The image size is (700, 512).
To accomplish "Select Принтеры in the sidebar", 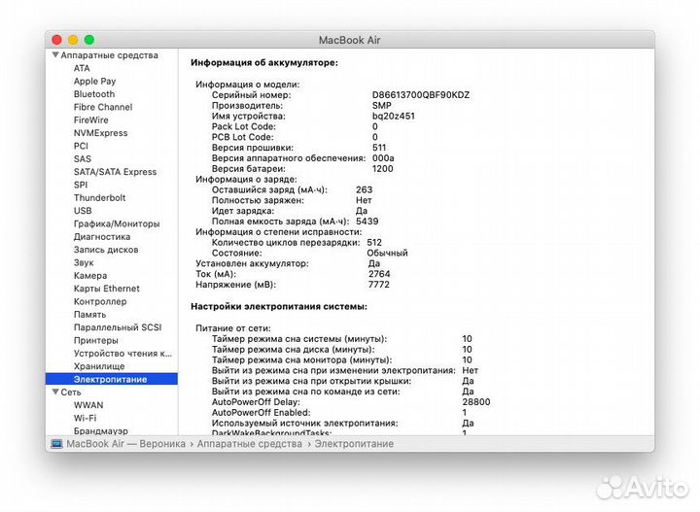I will point(96,340).
